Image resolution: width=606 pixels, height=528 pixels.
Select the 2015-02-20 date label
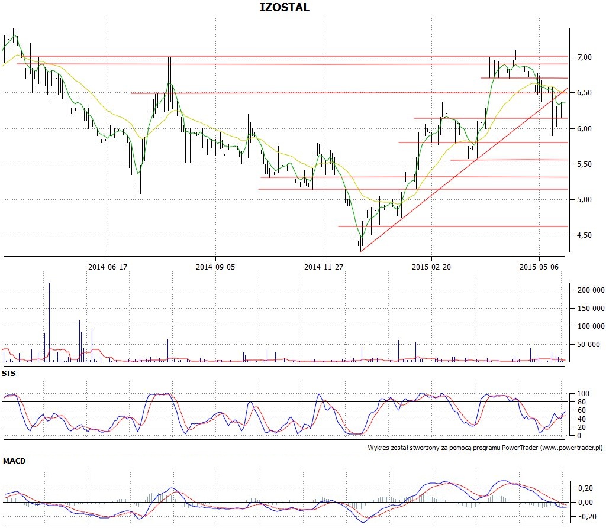click(x=431, y=267)
